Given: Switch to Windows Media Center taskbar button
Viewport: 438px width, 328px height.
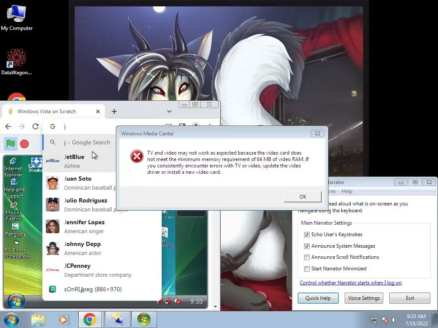Looking at the screenshot, I should coord(144,319).
